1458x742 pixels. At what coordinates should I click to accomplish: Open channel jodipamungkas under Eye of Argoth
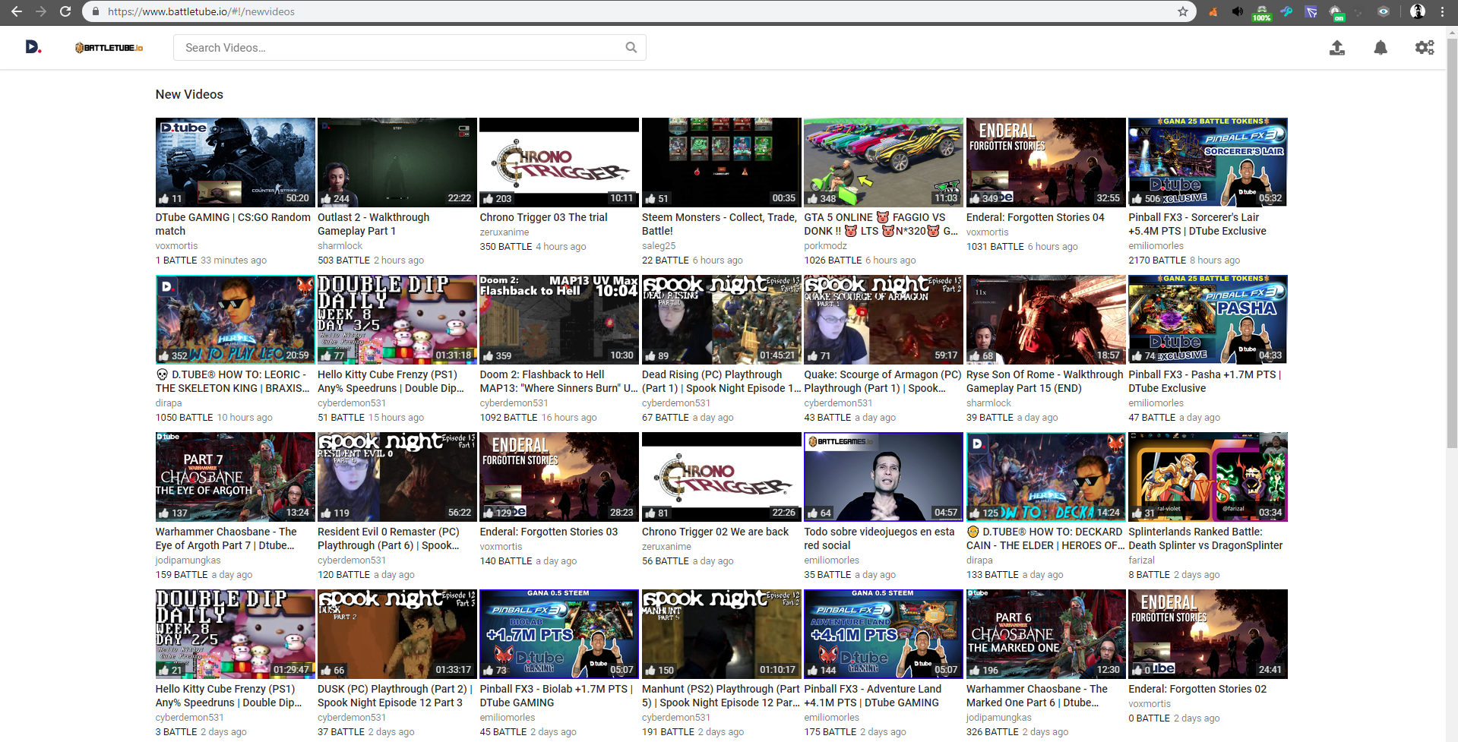tap(188, 560)
